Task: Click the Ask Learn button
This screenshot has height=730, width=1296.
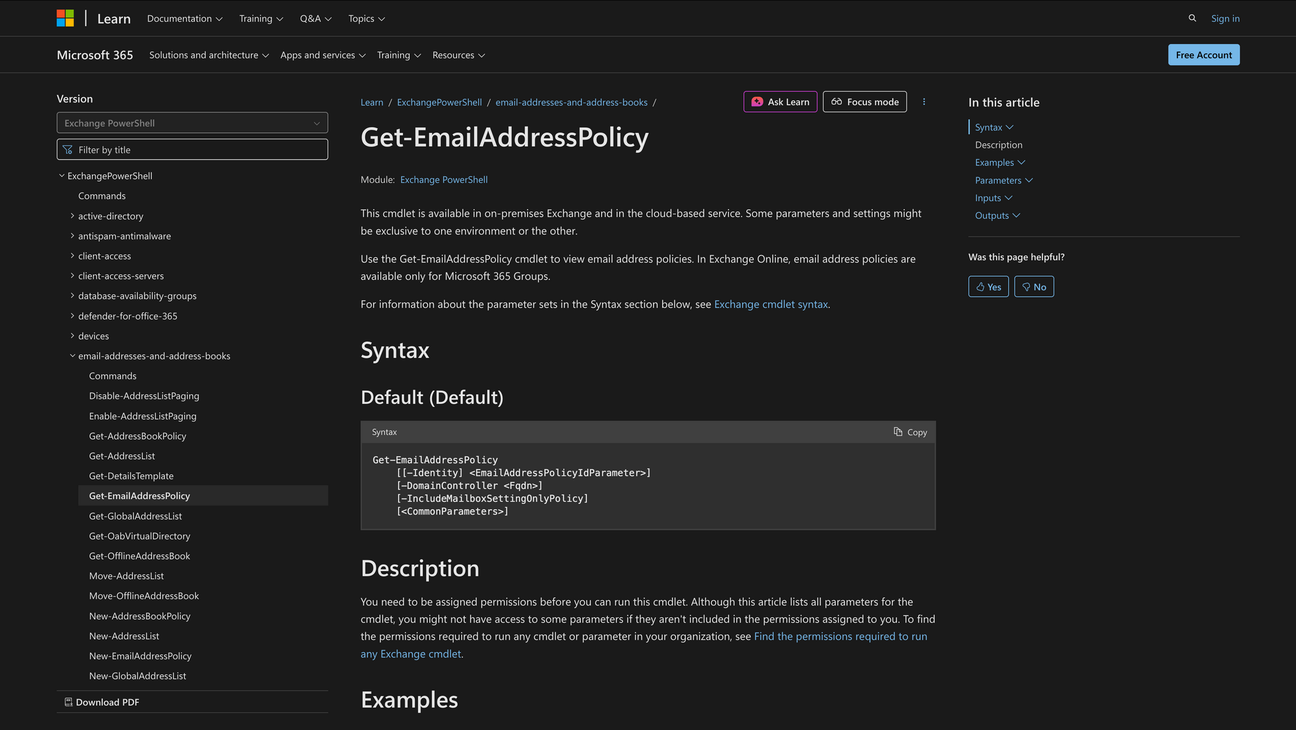Action: [780, 102]
